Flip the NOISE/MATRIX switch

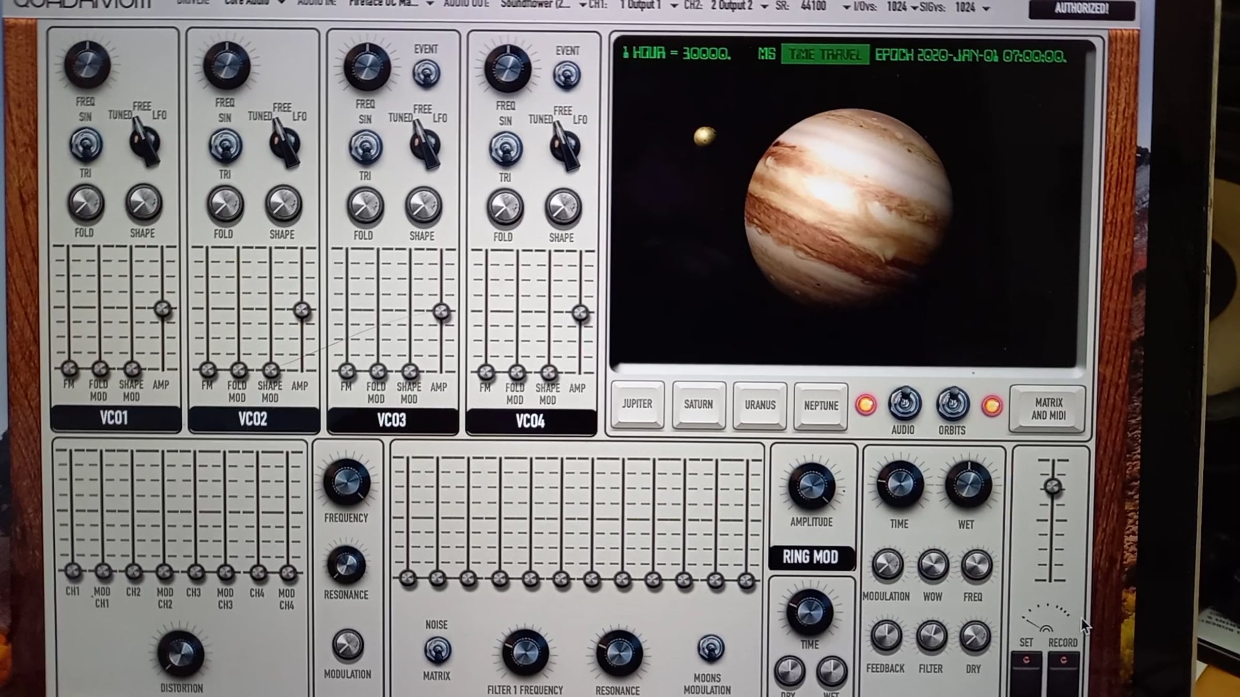437,650
